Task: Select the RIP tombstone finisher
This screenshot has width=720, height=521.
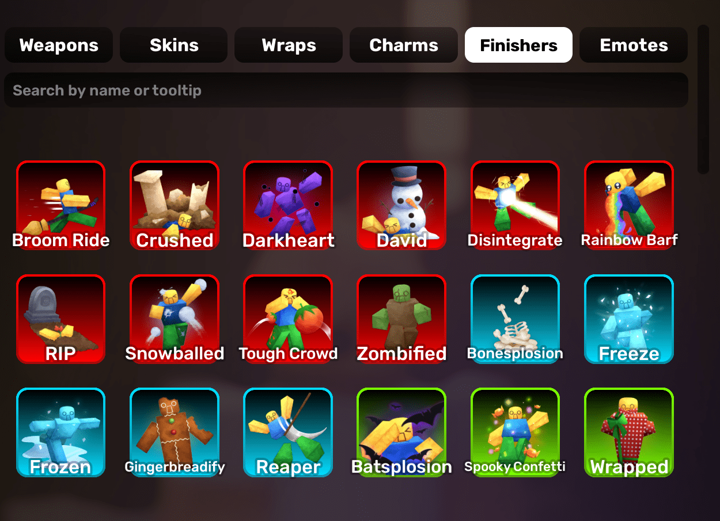Action: pyautogui.click(x=61, y=319)
